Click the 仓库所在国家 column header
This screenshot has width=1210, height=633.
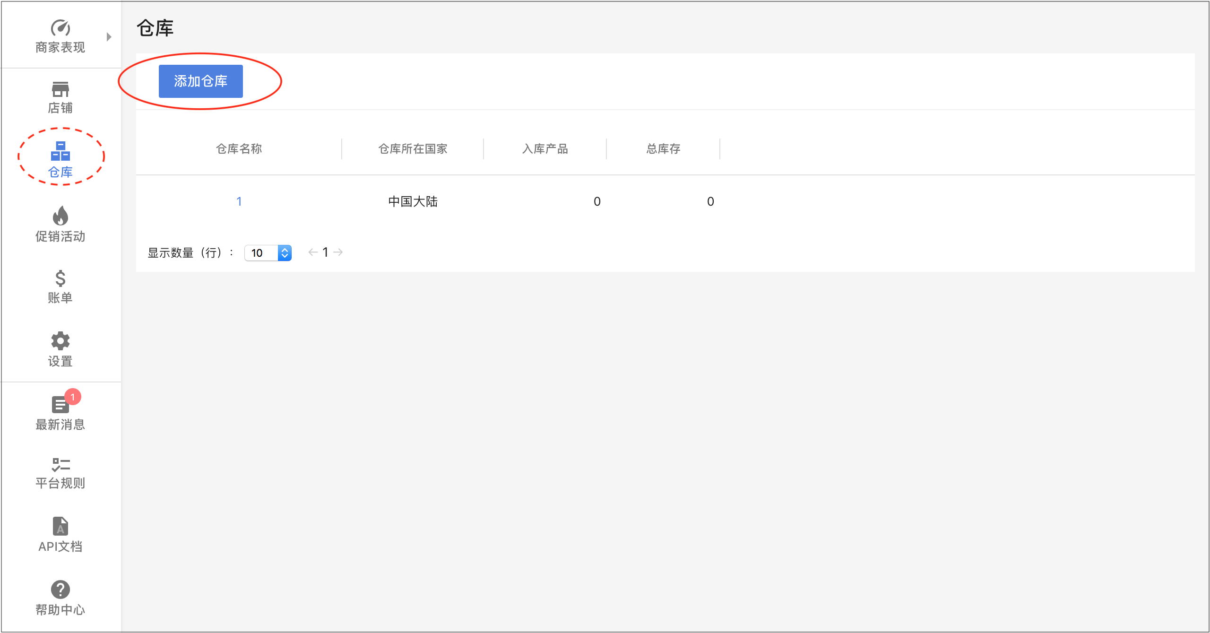click(x=413, y=149)
